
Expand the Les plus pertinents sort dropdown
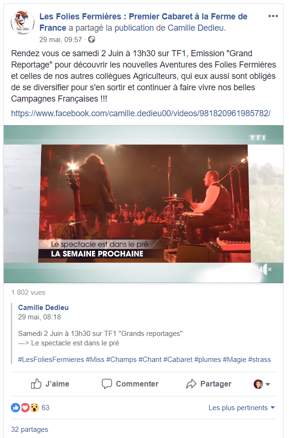click(x=242, y=408)
